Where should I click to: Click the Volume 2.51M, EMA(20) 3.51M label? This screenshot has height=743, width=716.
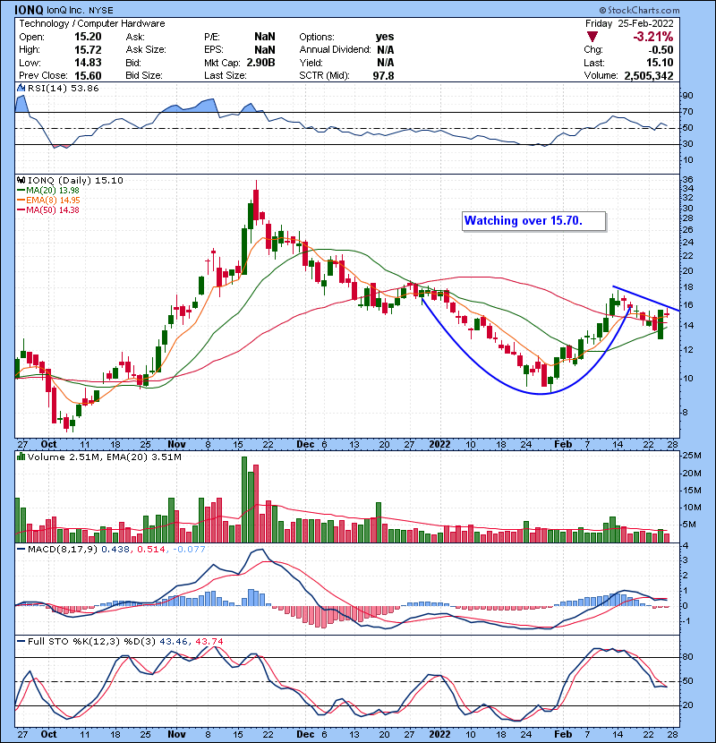pos(104,457)
